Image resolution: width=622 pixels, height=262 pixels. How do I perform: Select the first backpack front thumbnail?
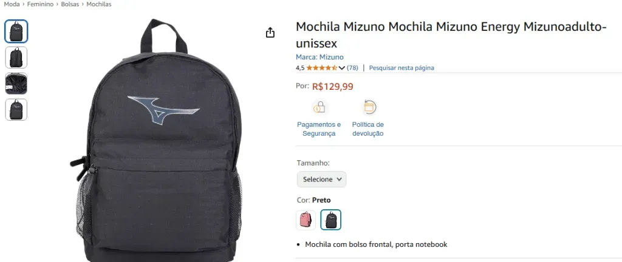point(16,32)
